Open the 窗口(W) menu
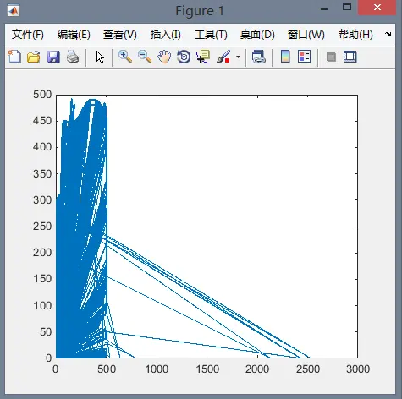This screenshot has height=399, width=402. point(306,35)
